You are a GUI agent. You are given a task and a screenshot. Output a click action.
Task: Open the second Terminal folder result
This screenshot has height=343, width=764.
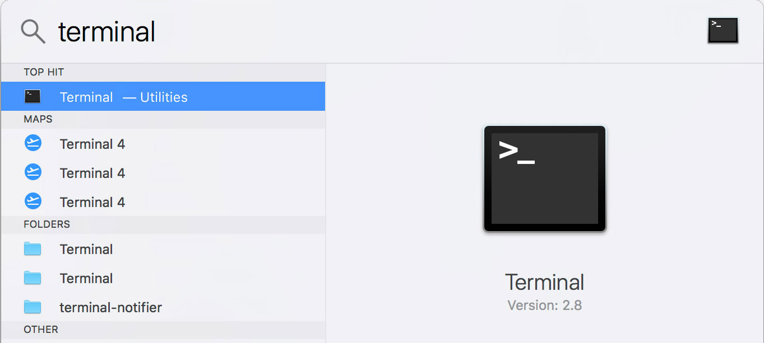pos(86,278)
